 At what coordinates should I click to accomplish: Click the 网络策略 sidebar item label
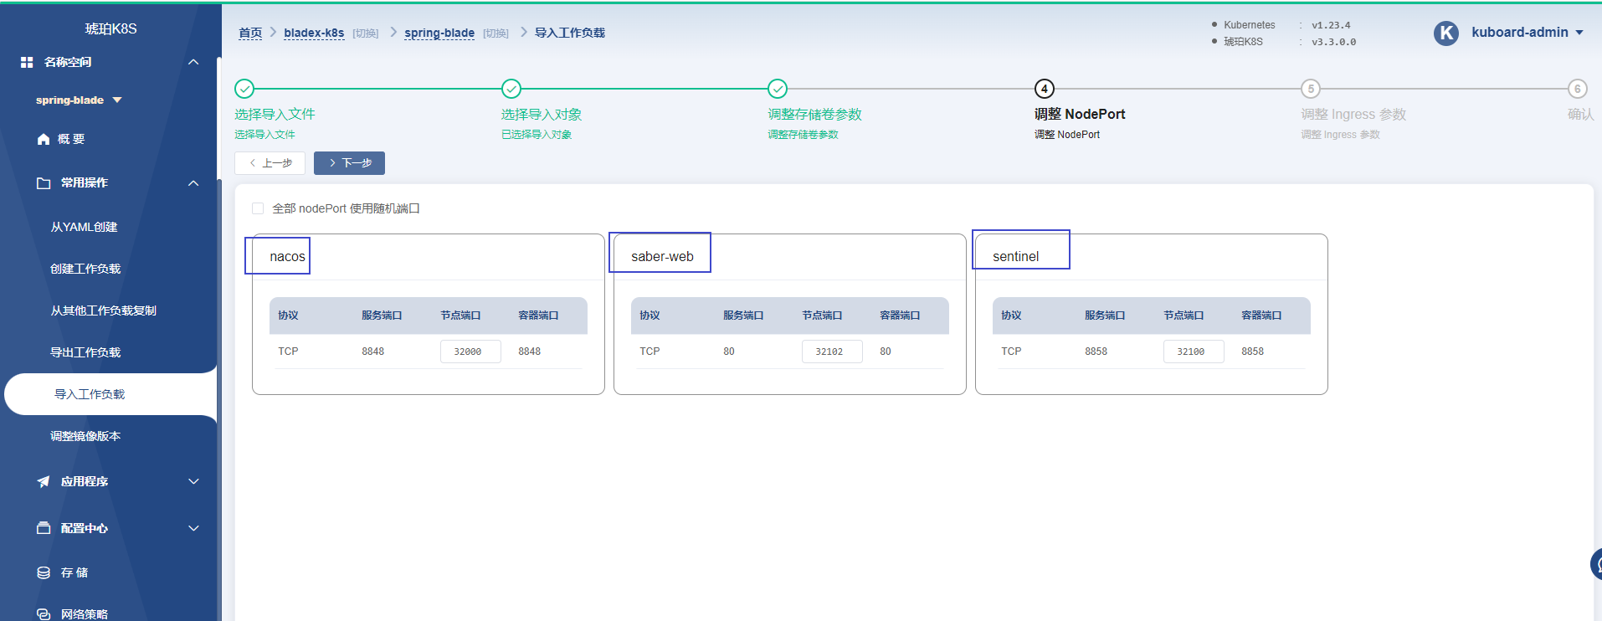(x=85, y=614)
